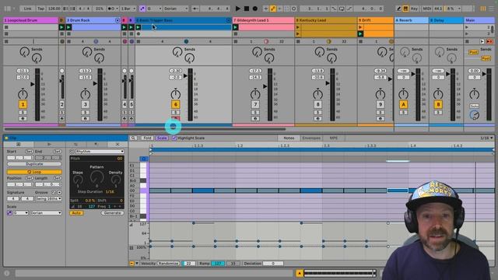The width and height of the screenshot is (498, 280).
Task: Stop clips on Loopcloud Drum track
Action: [6, 41]
